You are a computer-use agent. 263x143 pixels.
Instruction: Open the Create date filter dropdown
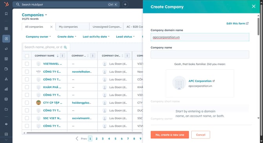point(67,37)
